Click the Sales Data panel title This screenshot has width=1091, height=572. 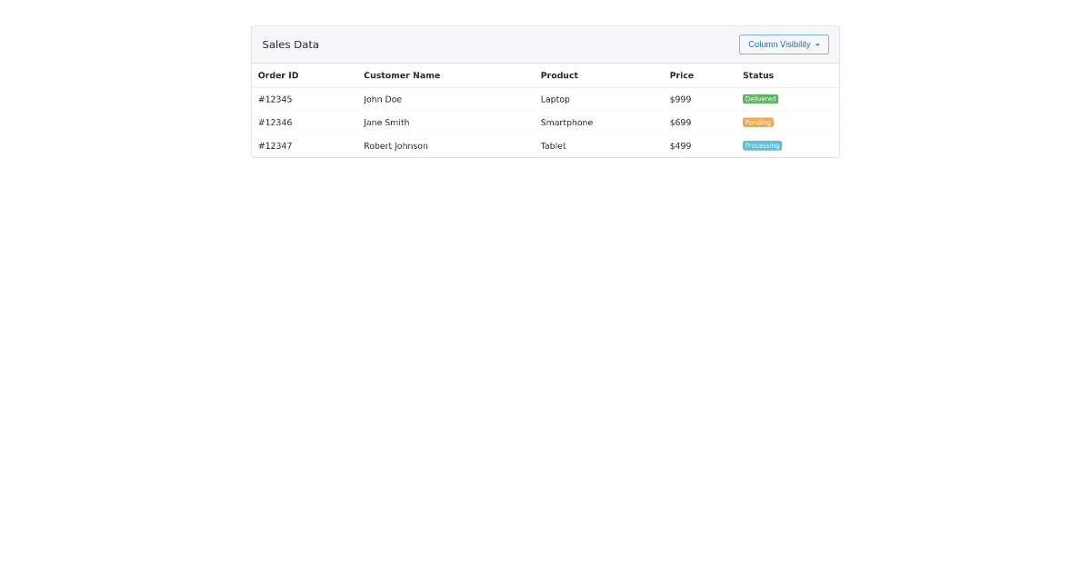(x=290, y=44)
